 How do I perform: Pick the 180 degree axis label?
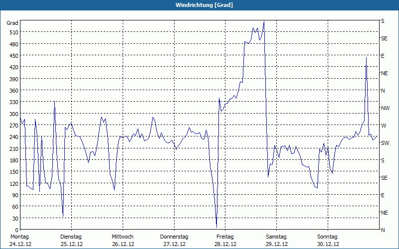point(14,160)
